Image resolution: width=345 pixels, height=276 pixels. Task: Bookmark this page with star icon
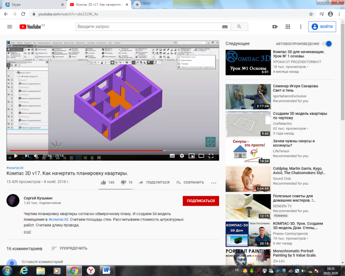coord(311,14)
